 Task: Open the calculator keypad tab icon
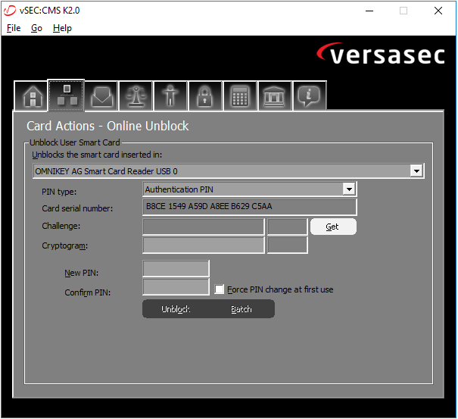240,96
